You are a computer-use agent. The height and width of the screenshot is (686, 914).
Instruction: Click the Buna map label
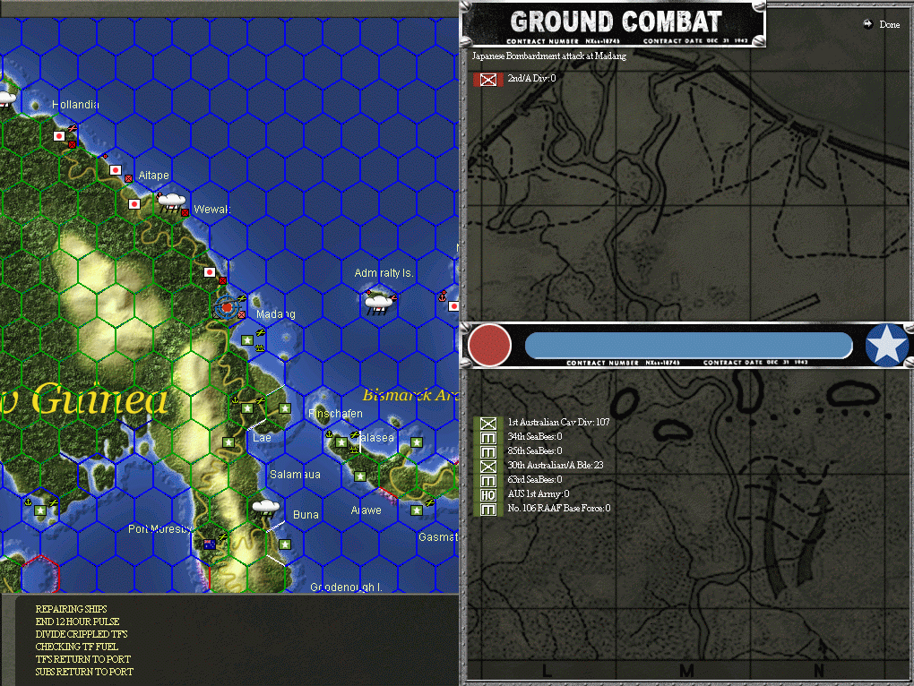pos(306,515)
